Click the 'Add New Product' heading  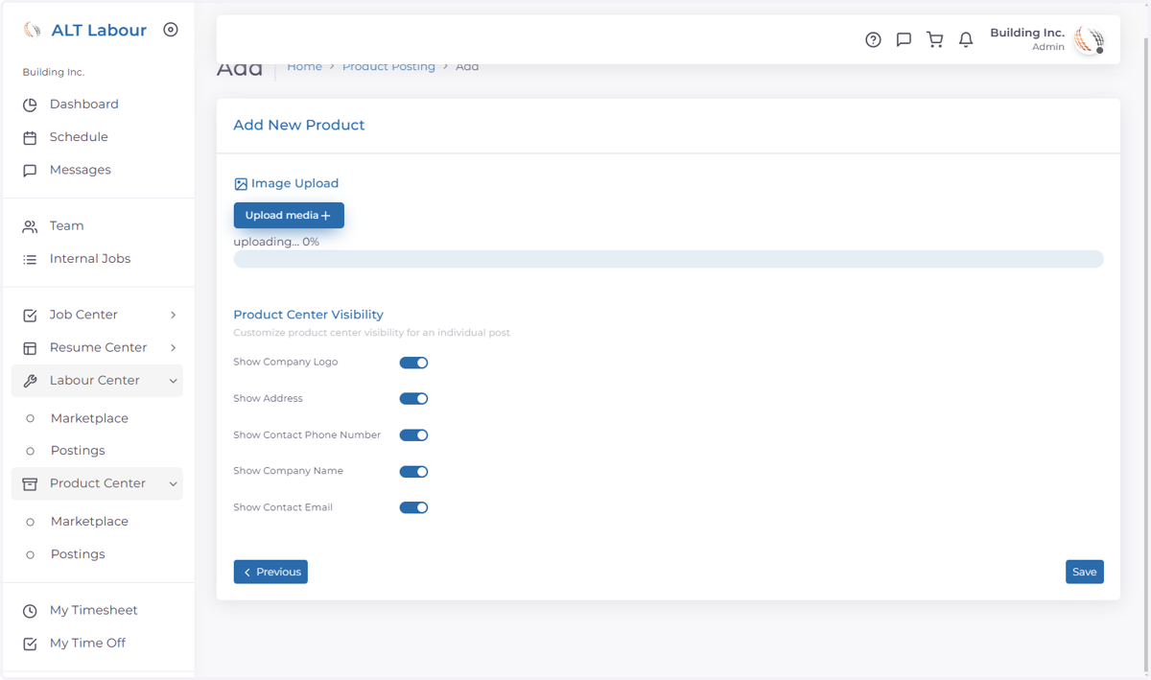(299, 126)
